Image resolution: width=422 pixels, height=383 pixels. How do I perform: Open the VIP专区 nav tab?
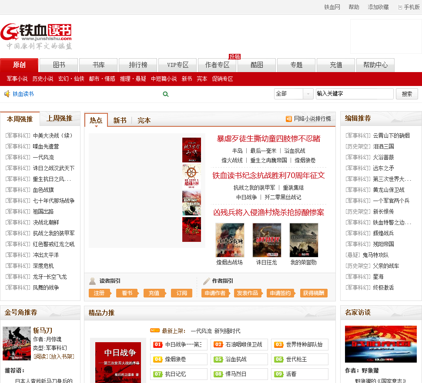(178, 65)
